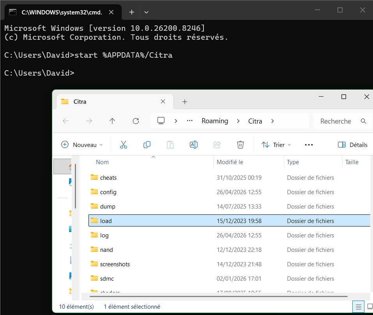Go up one folder level arrow
This screenshot has width=373, height=315.
[x=112, y=121]
